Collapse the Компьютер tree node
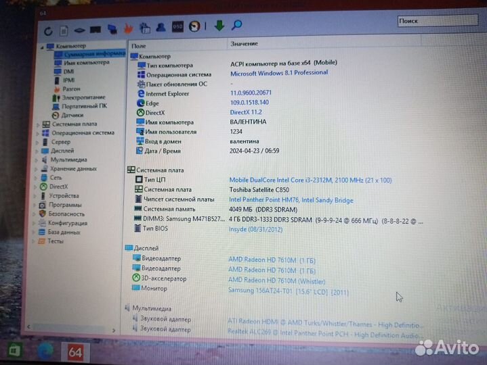The image size is (487, 365). point(42,47)
